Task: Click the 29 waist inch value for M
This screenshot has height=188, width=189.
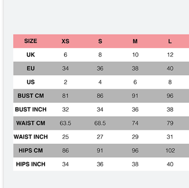Action: pos(135,137)
